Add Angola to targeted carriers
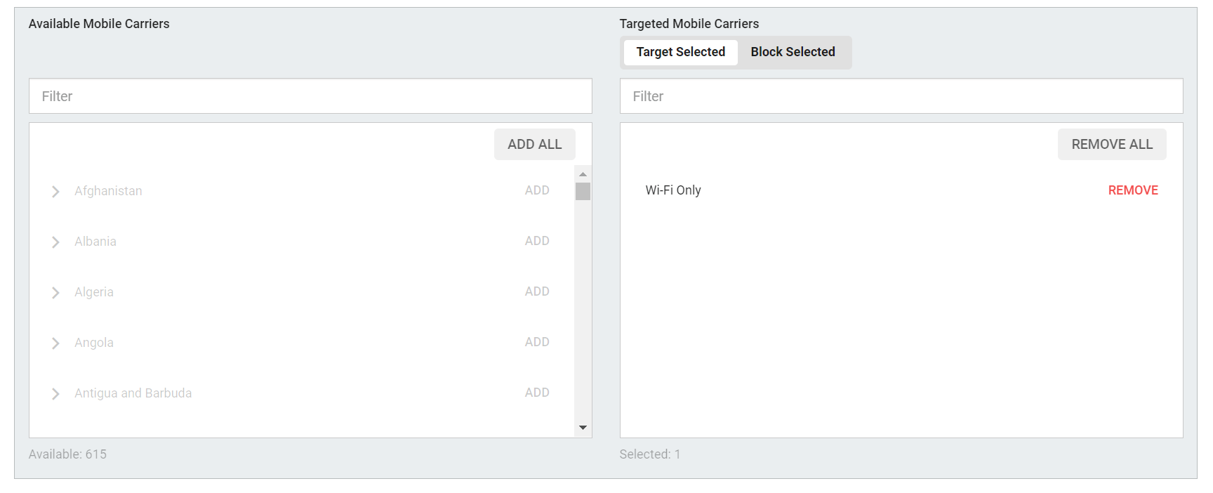The image size is (1213, 493). pyautogui.click(x=537, y=342)
